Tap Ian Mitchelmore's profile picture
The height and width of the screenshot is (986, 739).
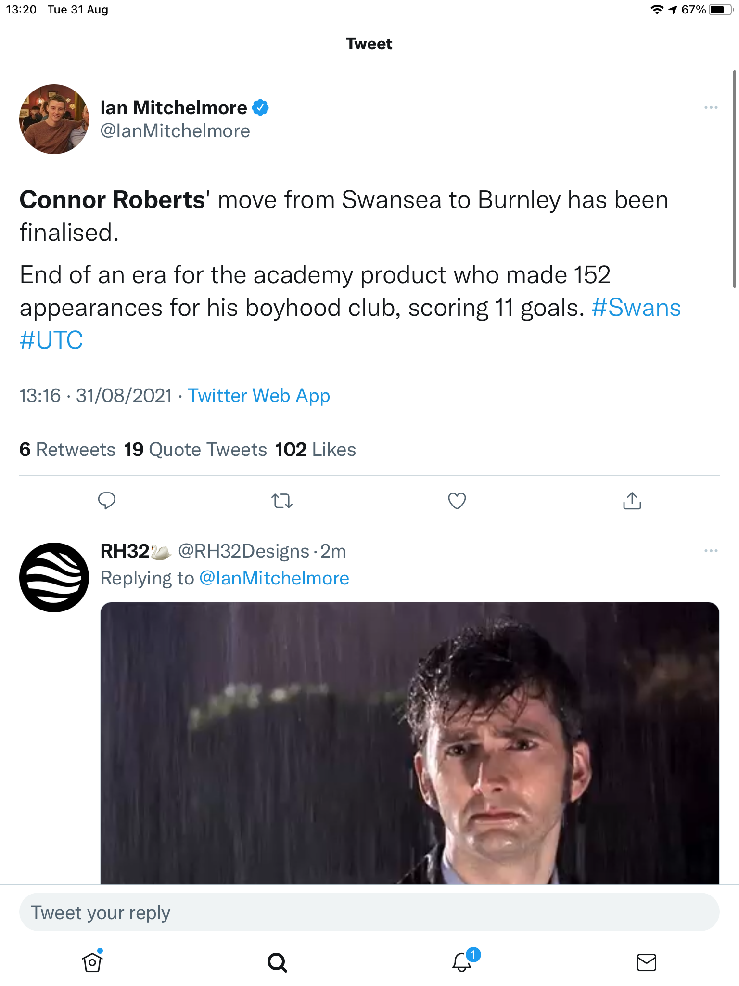click(54, 119)
